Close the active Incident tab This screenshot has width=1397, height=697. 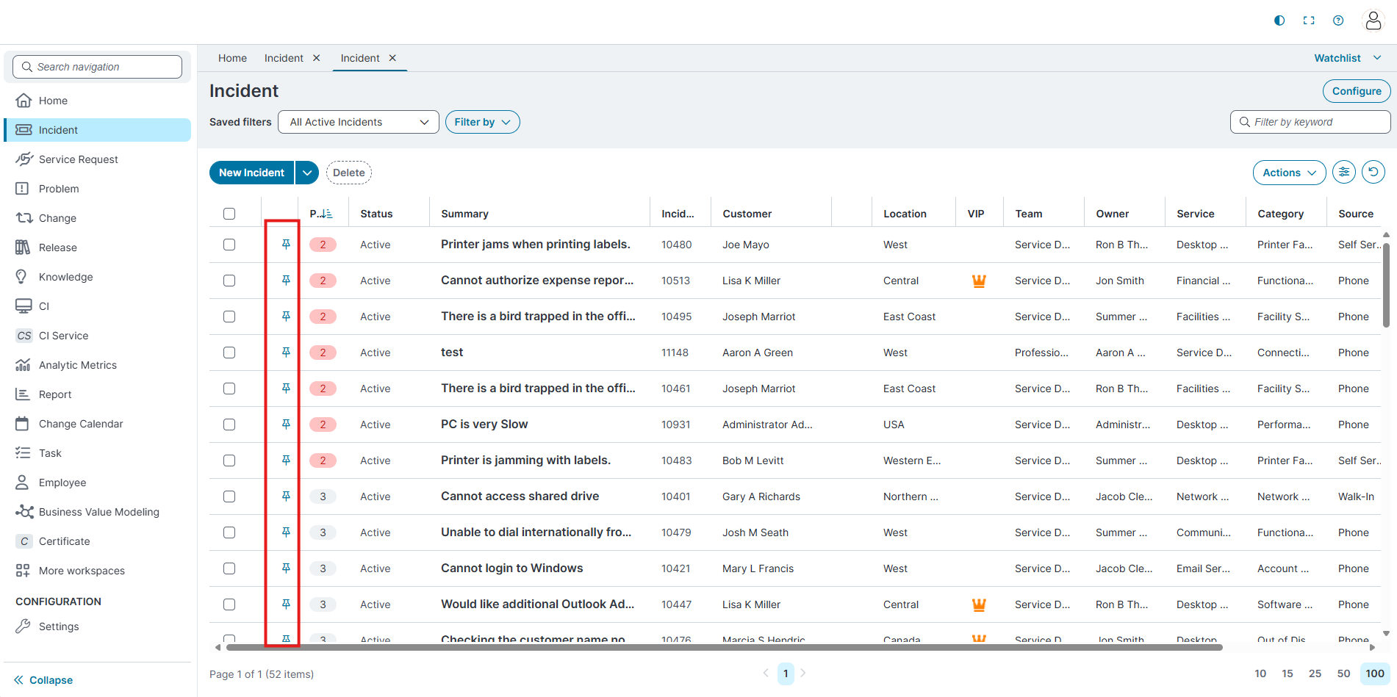392,58
